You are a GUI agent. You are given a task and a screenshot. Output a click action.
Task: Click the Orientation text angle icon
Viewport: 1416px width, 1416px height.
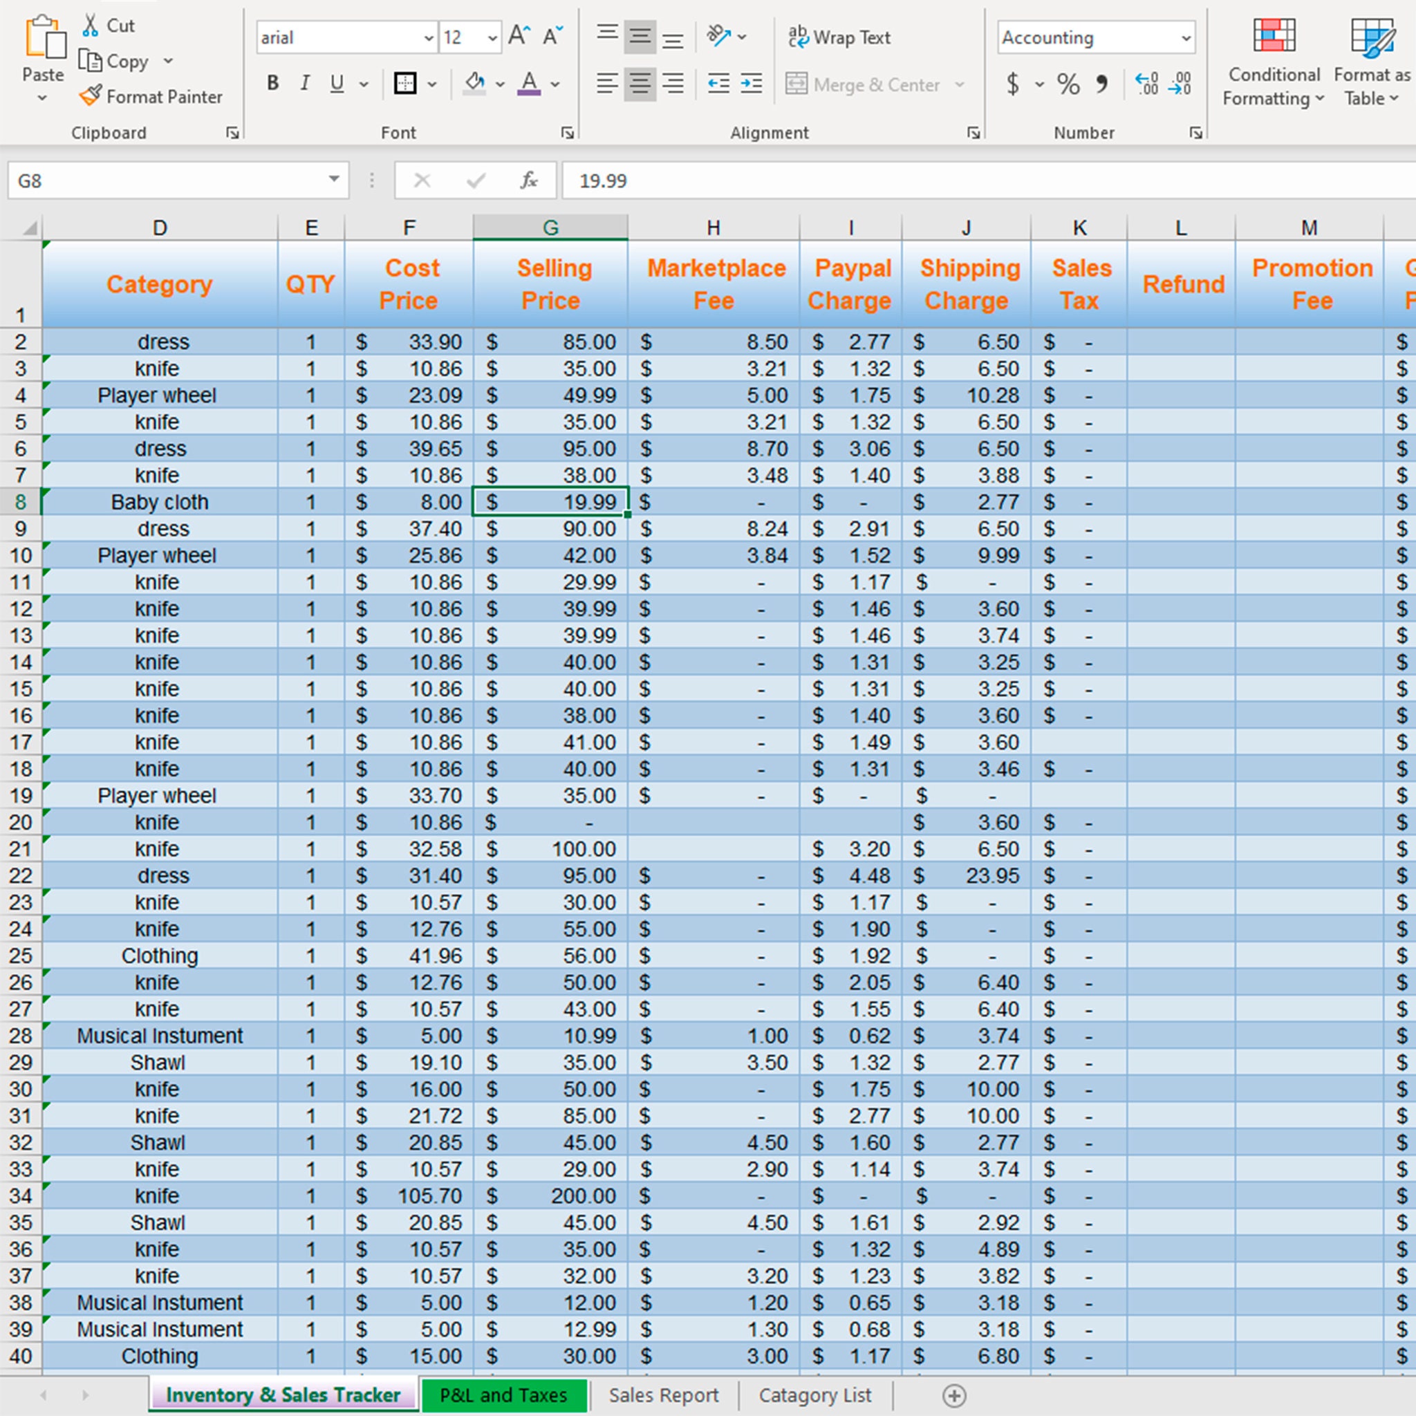coord(719,36)
